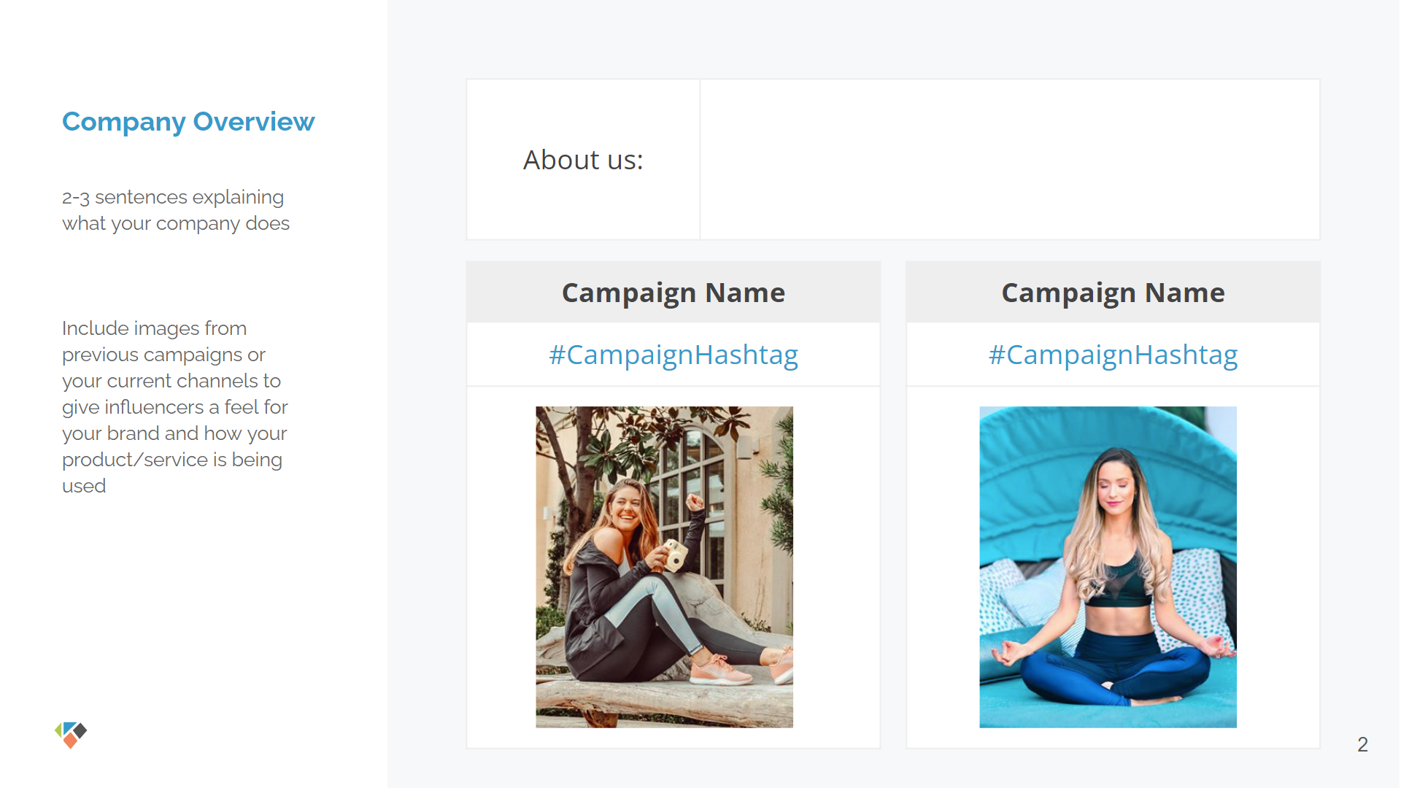Select the left Campaign Name header
This screenshot has height=788, width=1401.
point(674,293)
